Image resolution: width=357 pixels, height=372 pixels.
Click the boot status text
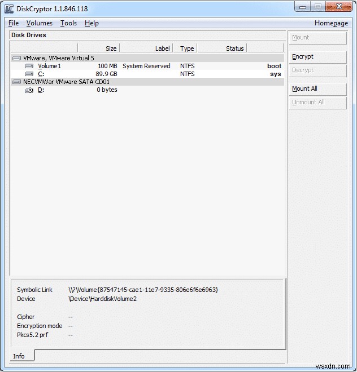(x=274, y=66)
